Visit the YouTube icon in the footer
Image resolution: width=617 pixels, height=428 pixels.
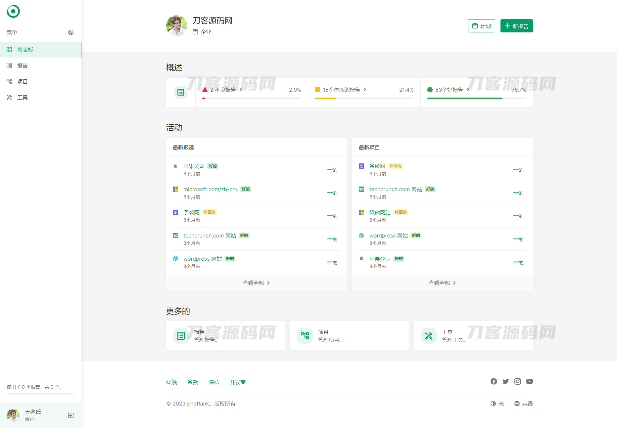(529, 381)
